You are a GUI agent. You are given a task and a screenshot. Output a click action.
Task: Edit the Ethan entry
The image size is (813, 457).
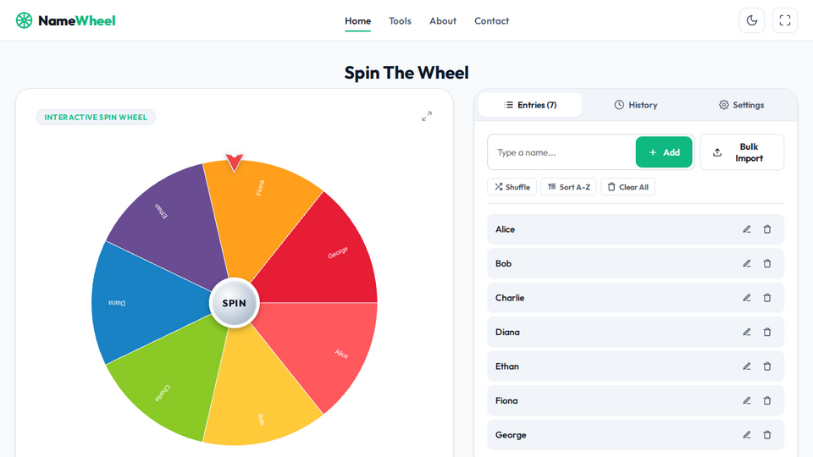(x=747, y=366)
